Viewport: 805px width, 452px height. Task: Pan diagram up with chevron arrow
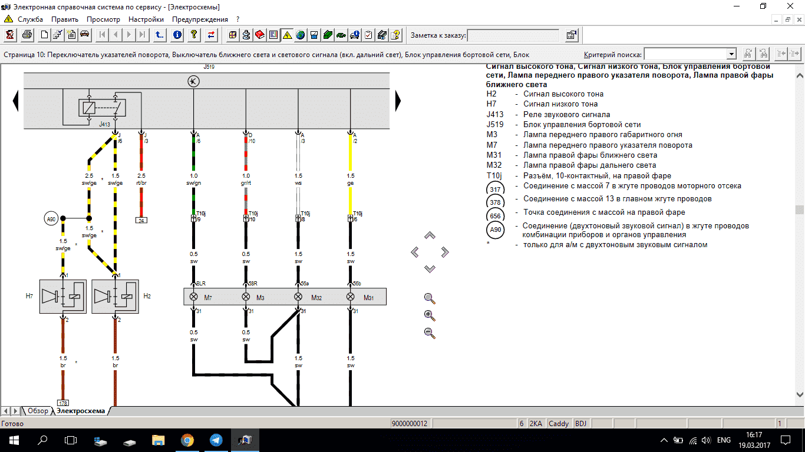coord(430,235)
